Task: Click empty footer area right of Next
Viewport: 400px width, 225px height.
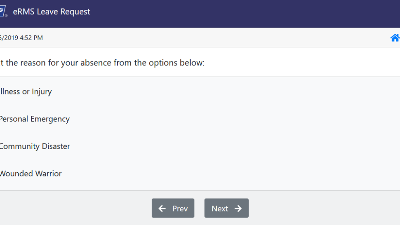Action: pyautogui.click(x=324, y=208)
